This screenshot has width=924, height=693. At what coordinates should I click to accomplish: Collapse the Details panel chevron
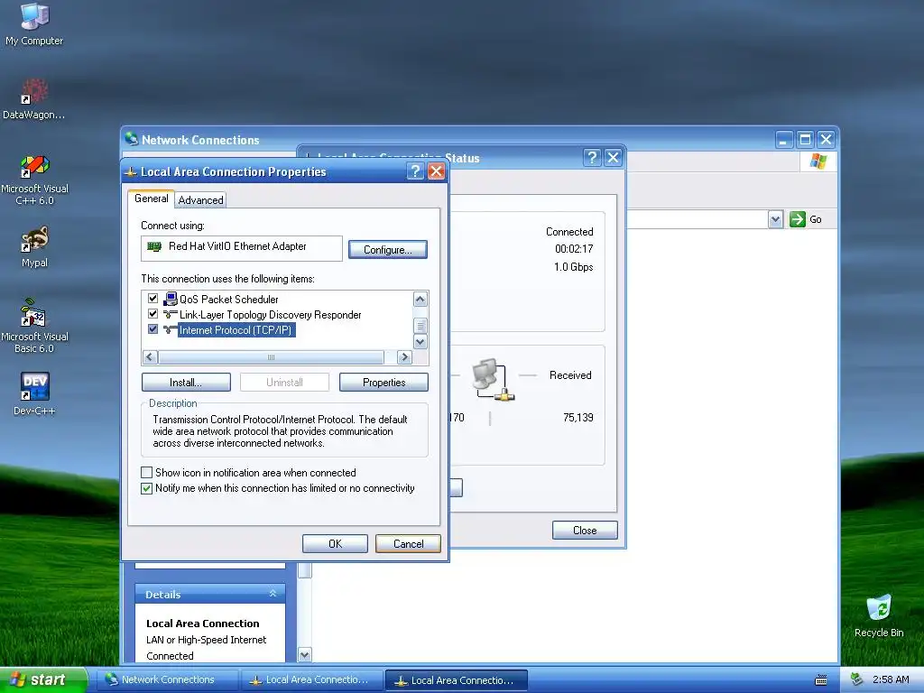click(x=273, y=594)
